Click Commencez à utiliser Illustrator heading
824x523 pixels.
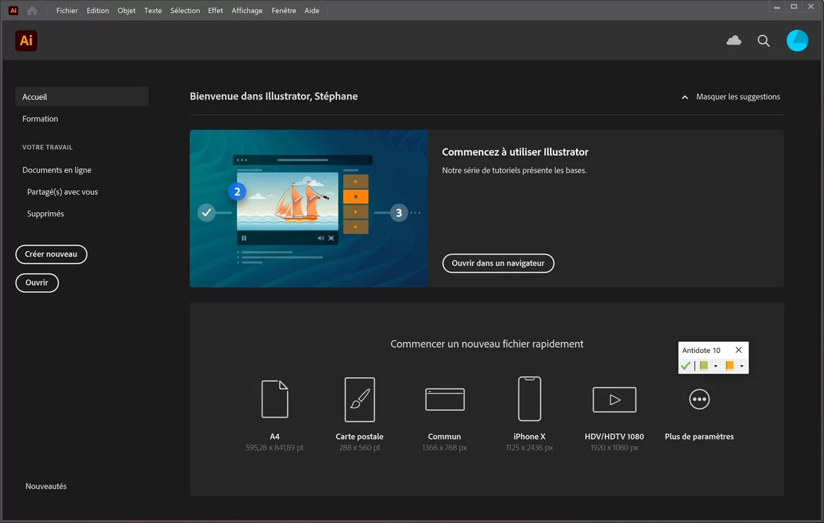coord(515,152)
